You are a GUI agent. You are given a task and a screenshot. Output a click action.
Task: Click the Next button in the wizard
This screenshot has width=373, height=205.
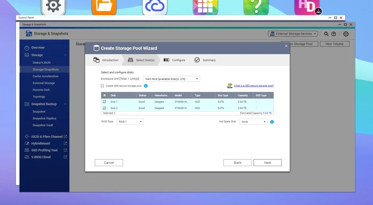click(267, 163)
